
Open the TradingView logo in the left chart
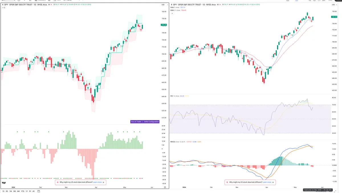click(x=4, y=183)
